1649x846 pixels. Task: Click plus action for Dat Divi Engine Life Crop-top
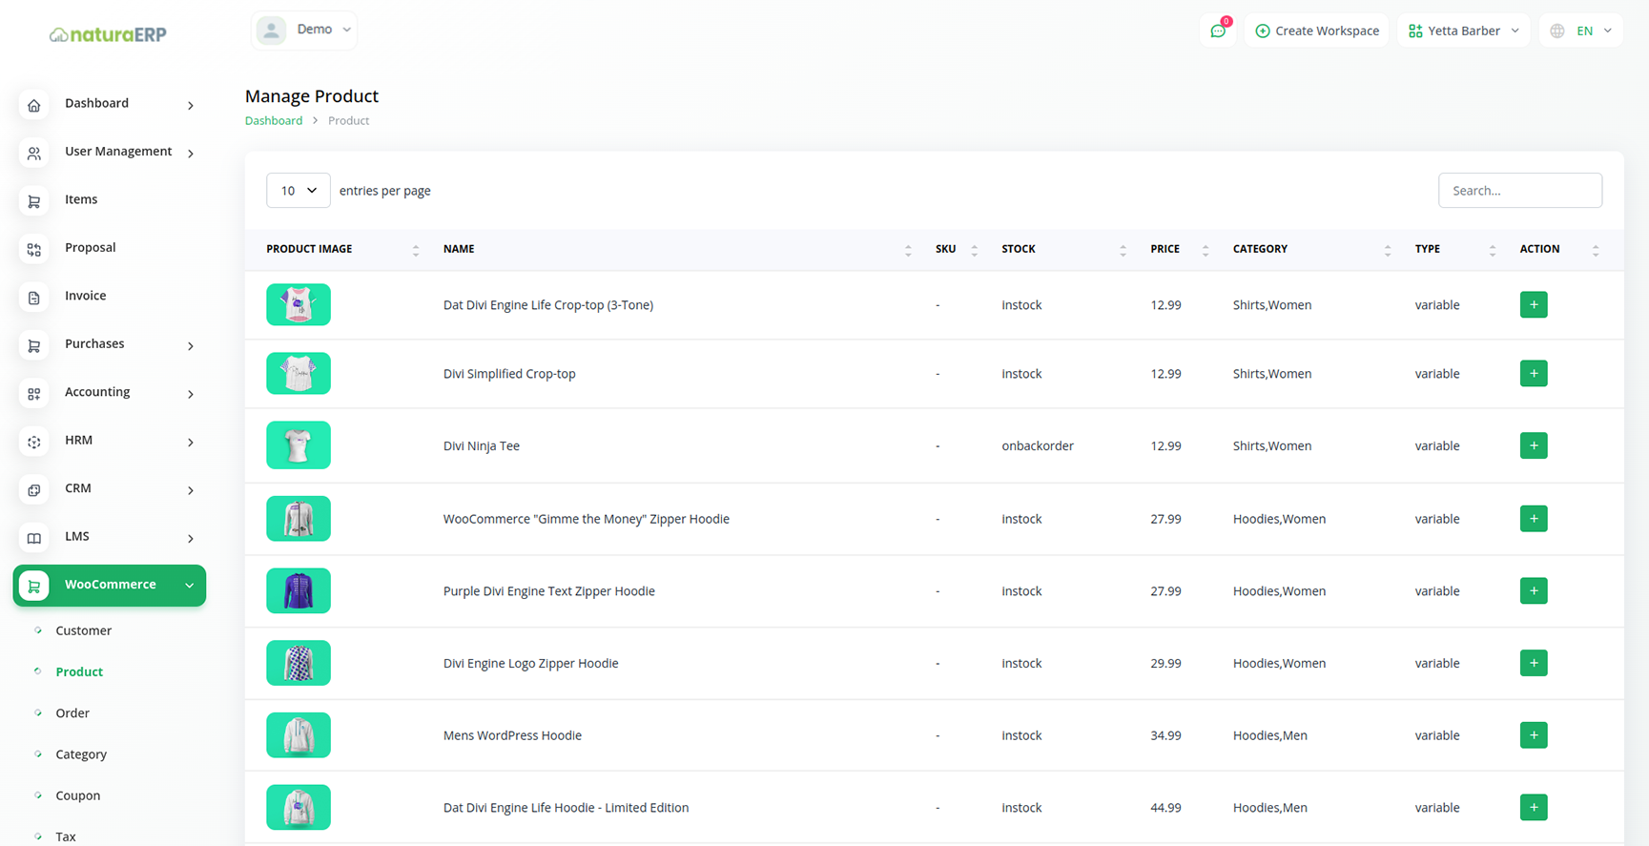[1534, 305]
